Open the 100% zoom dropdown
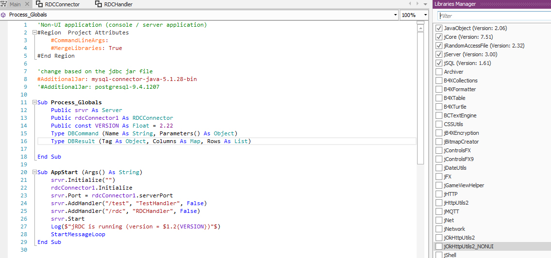 [425, 15]
